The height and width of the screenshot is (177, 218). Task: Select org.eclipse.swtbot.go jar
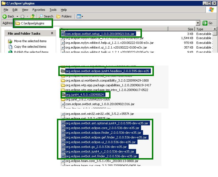point(96,147)
